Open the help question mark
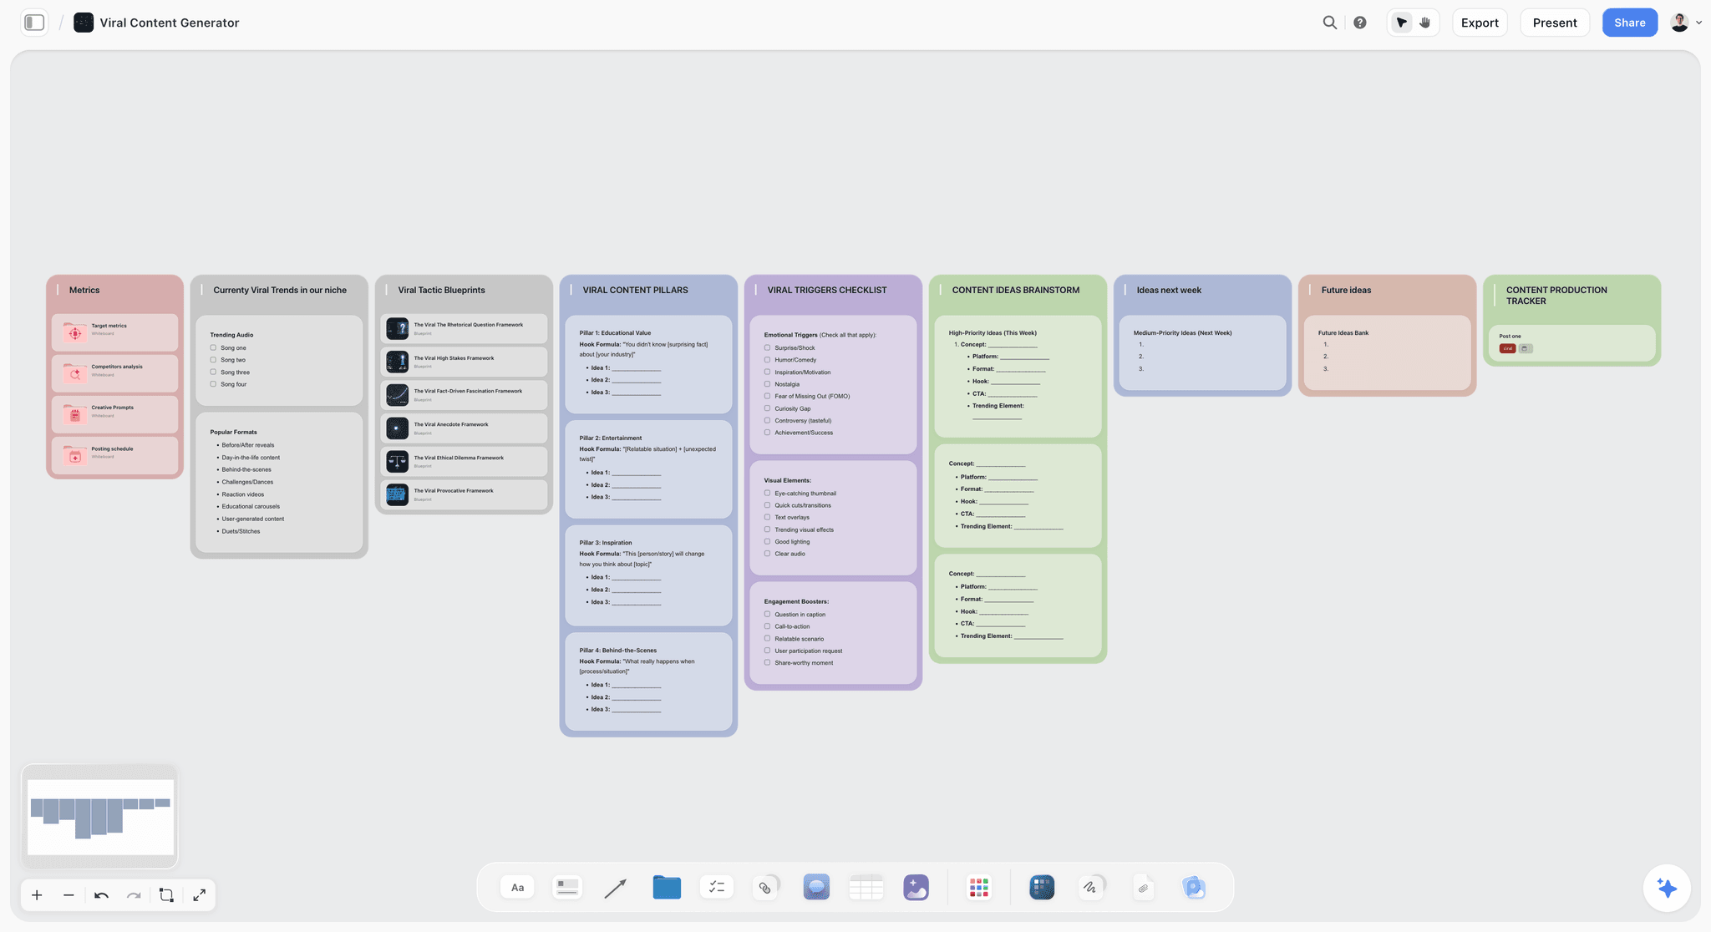Screen dimensions: 1711x932 [x=1360, y=23]
